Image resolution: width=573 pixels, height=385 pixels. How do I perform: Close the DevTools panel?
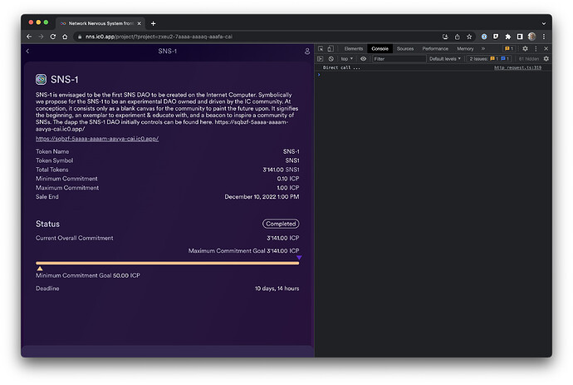click(546, 49)
